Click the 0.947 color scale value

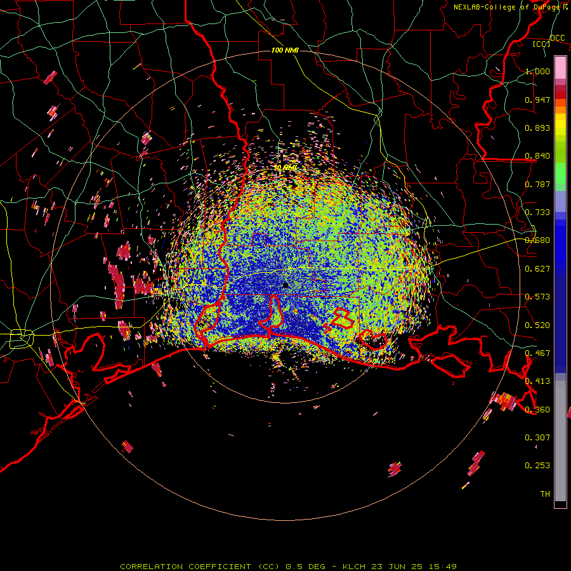tap(537, 100)
